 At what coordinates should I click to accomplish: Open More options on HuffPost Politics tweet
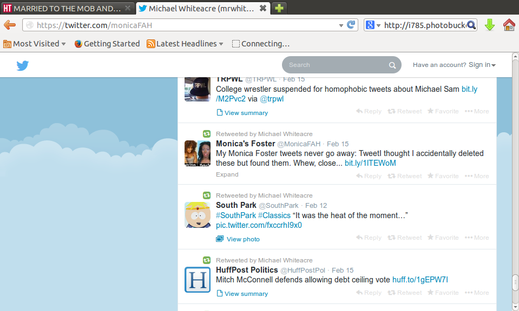(477, 293)
